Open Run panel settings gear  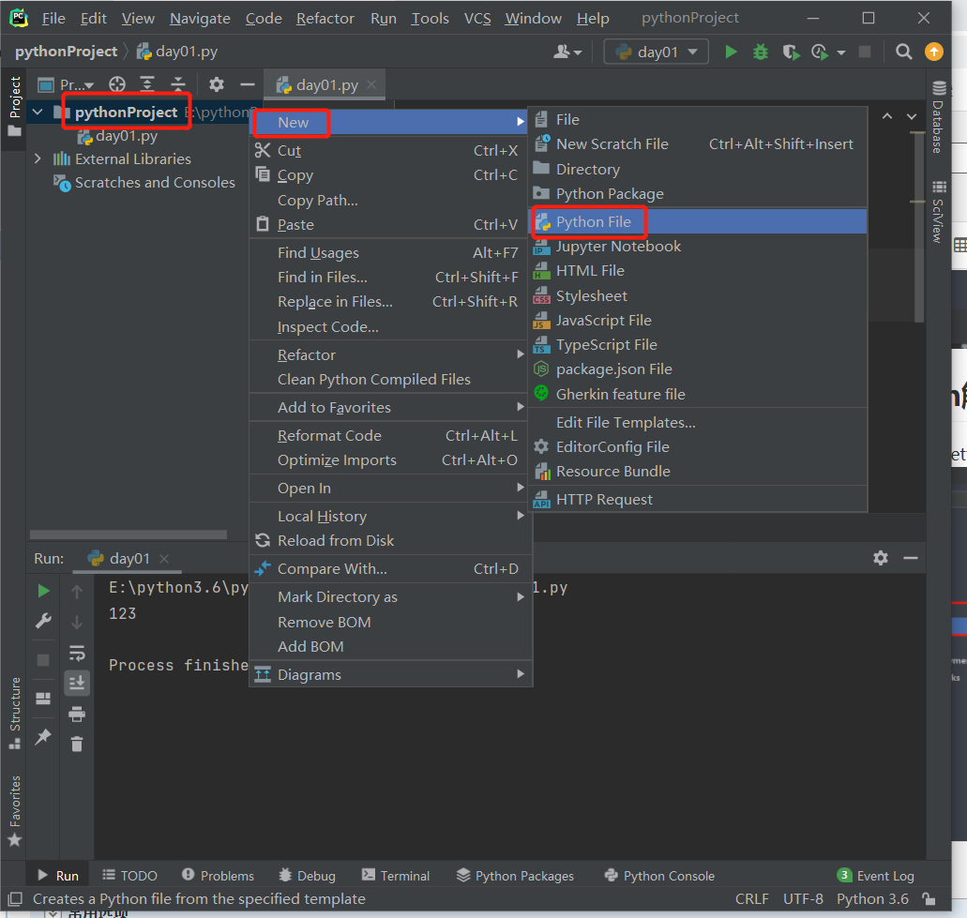(881, 558)
